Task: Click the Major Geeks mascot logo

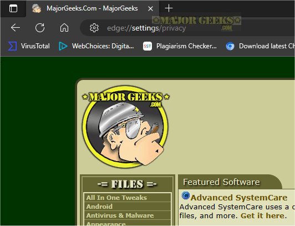Action: tap(125, 127)
